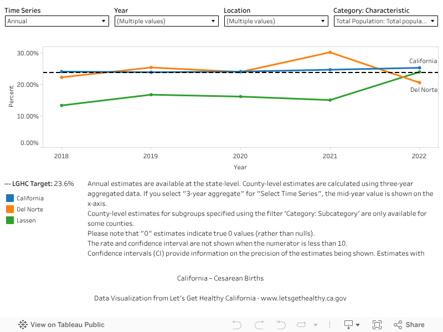The height and width of the screenshot is (332, 443).
Task: Click the Del Norte line label
Action: (x=424, y=90)
